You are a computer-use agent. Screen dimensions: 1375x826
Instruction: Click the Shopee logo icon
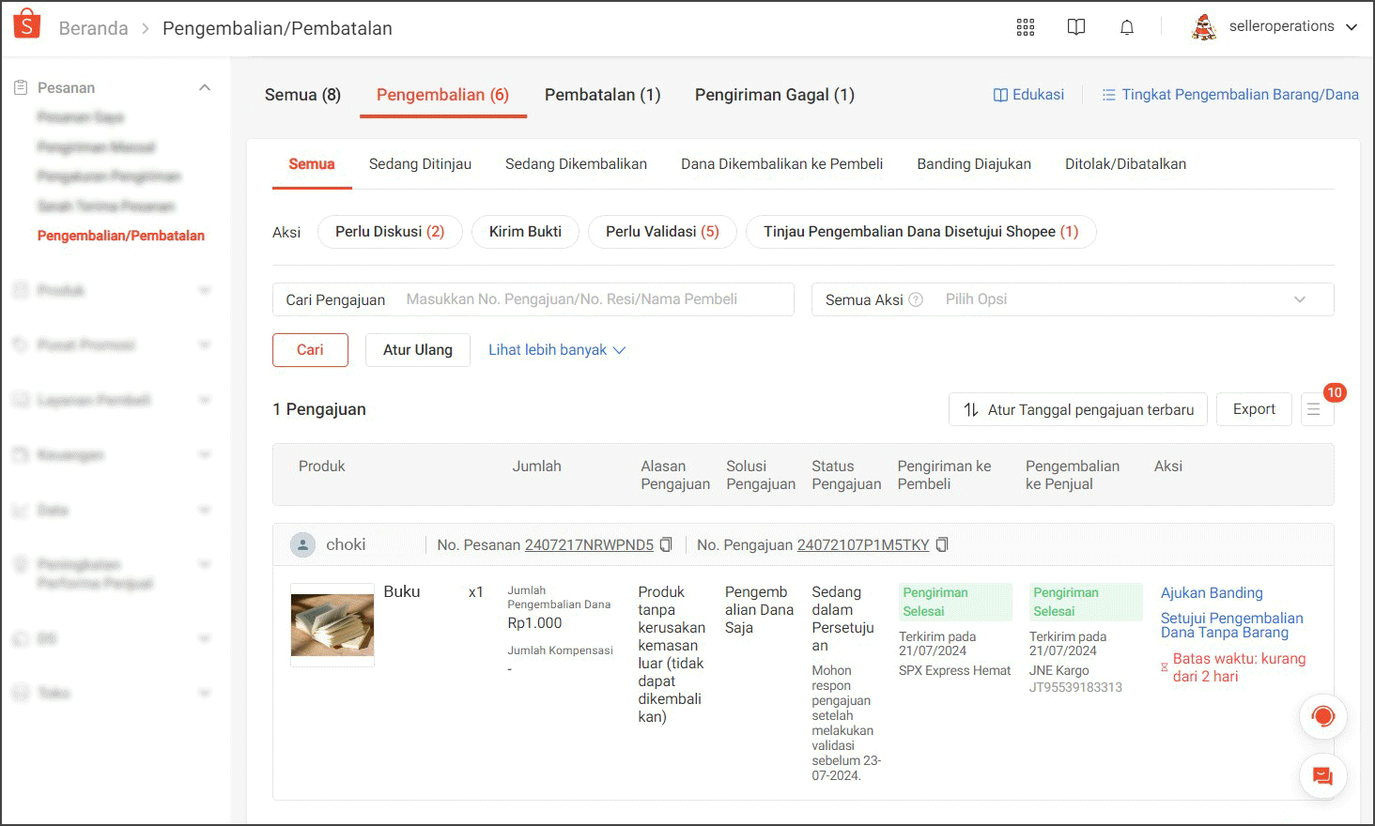pyautogui.click(x=27, y=25)
